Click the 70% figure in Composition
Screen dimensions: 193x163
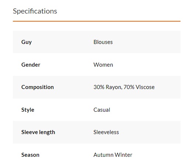[129, 87]
